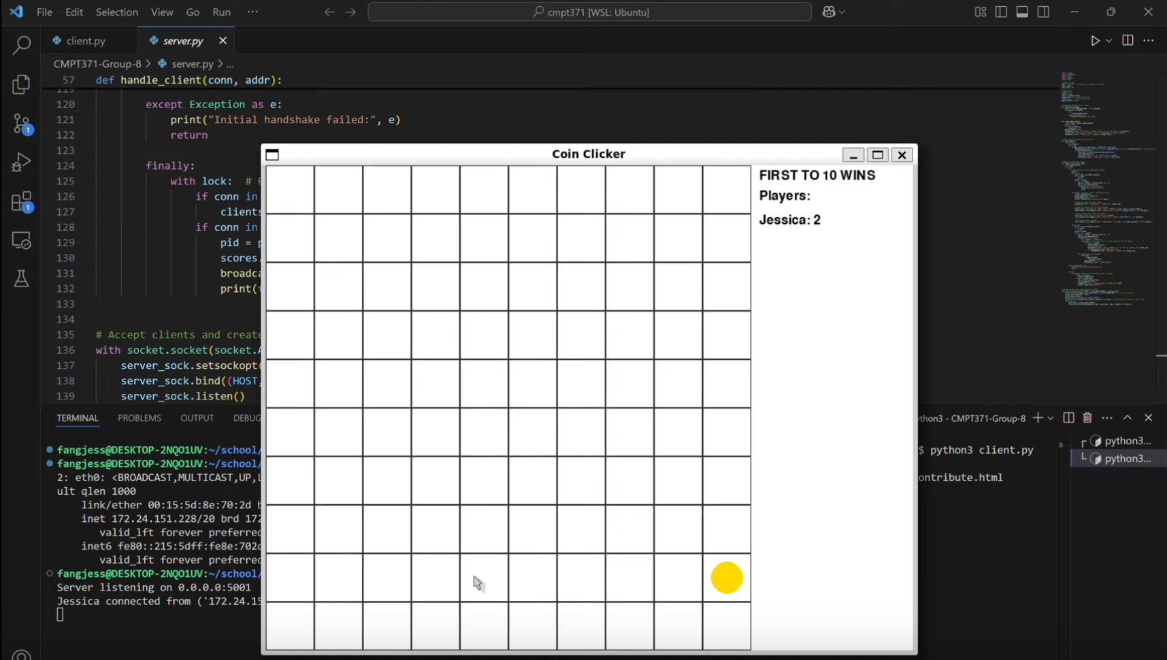The width and height of the screenshot is (1167, 660).
Task: Open the Source Control view
Action: pos(21,124)
